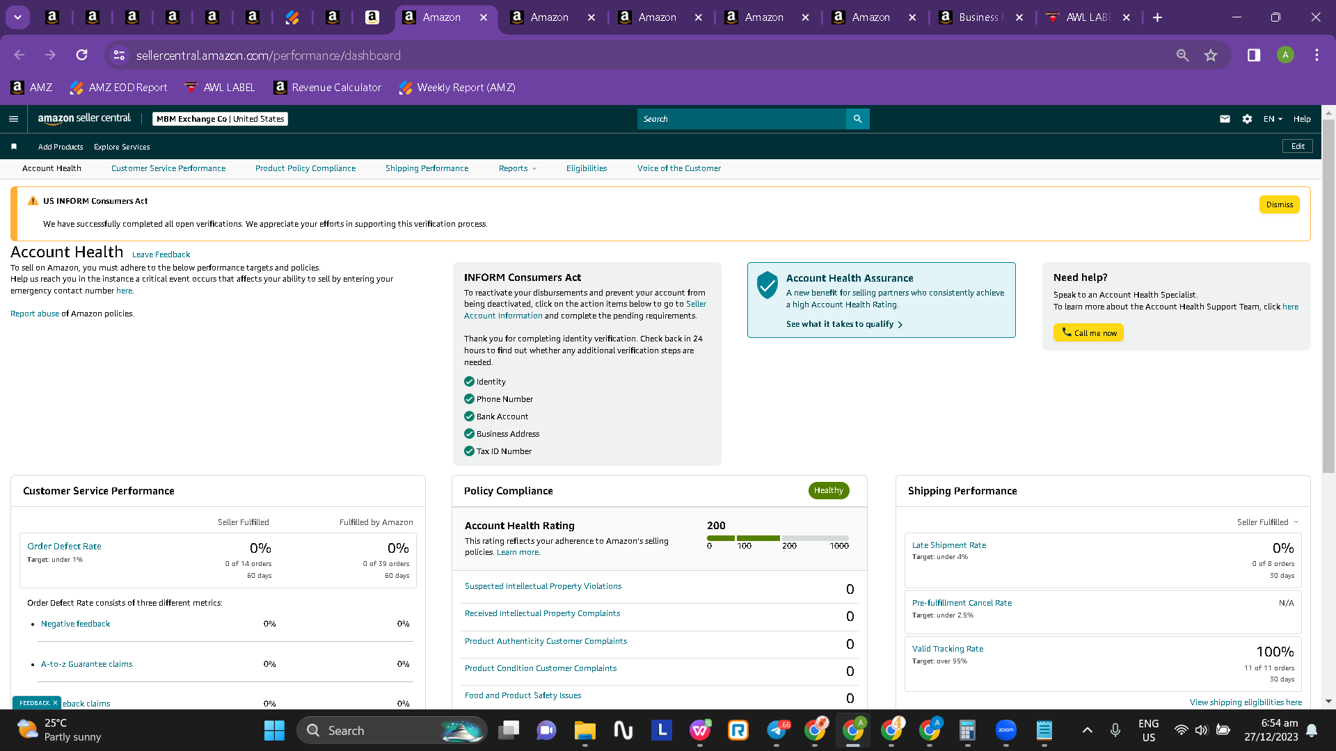Click the Seller Central search magnifier button
Screen dimensions: 1336x751
(857, 119)
